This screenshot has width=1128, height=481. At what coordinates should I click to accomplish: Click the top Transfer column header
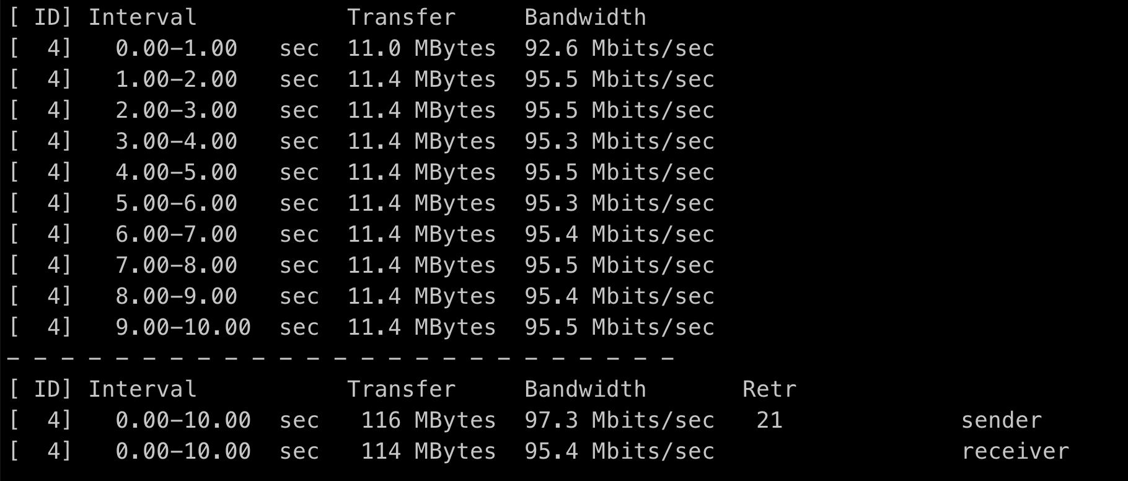click(401, 17)
